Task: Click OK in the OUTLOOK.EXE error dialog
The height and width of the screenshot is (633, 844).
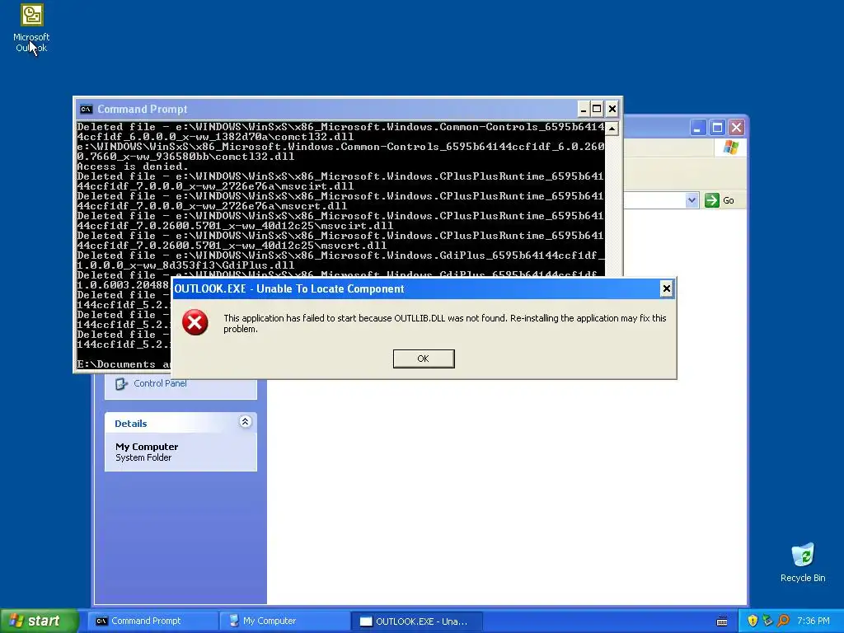Action: tap(424, 359)
